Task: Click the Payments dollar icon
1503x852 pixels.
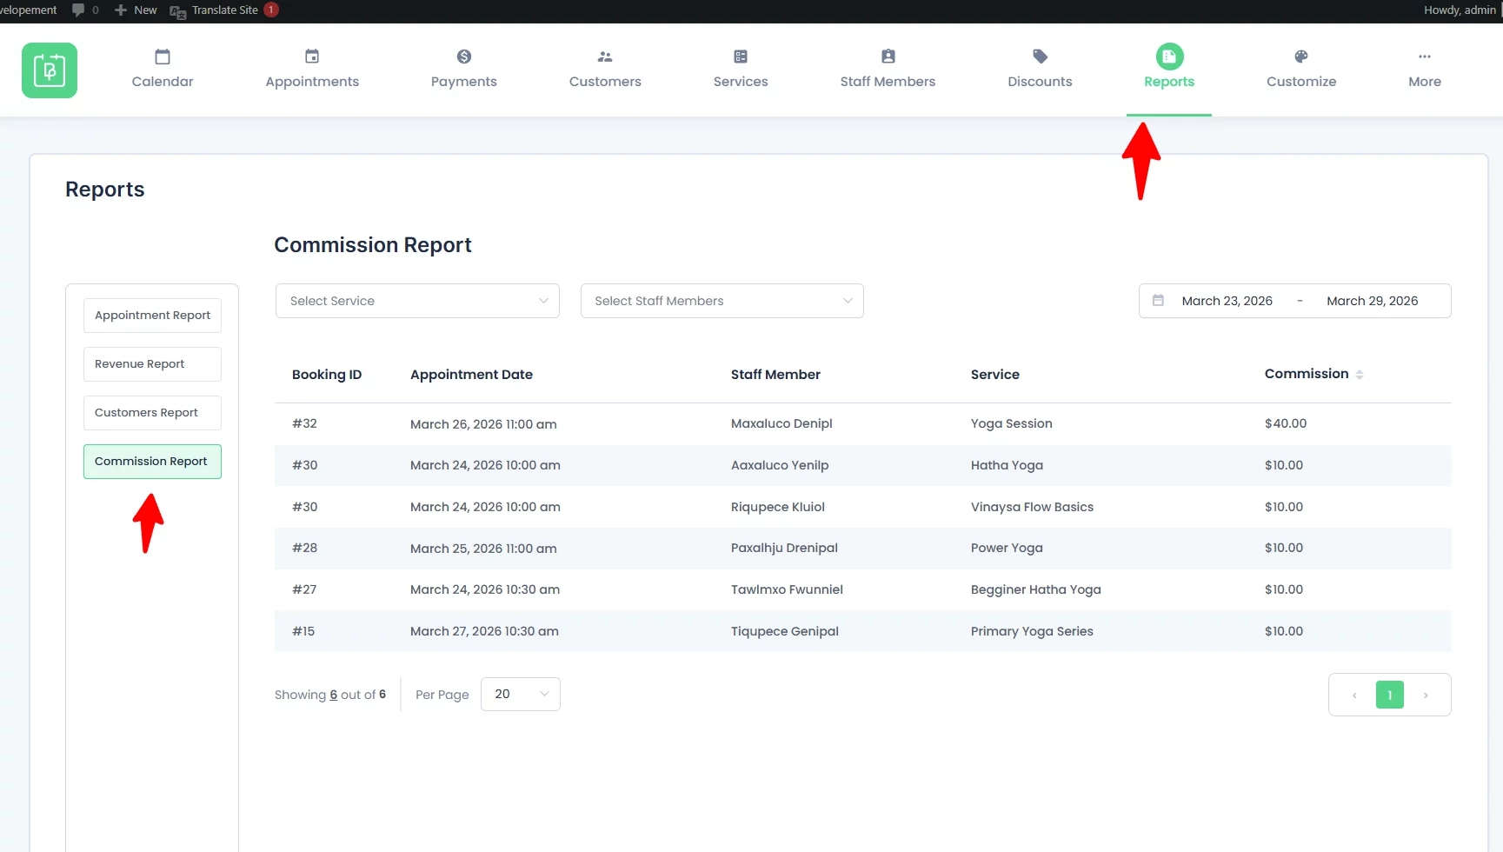Action: coord(464,57)
